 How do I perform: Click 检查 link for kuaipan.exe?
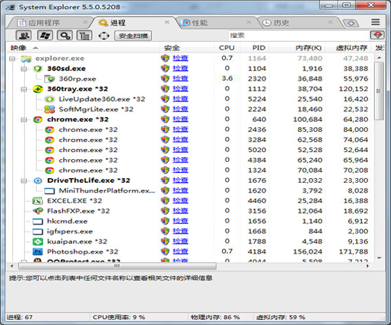(x=180, y=241)
